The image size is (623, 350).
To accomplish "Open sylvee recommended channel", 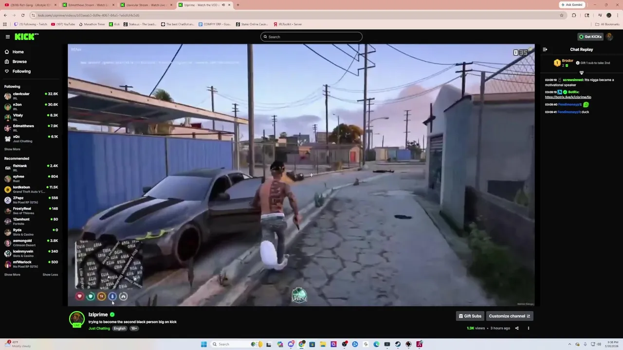I will (31, 178).
